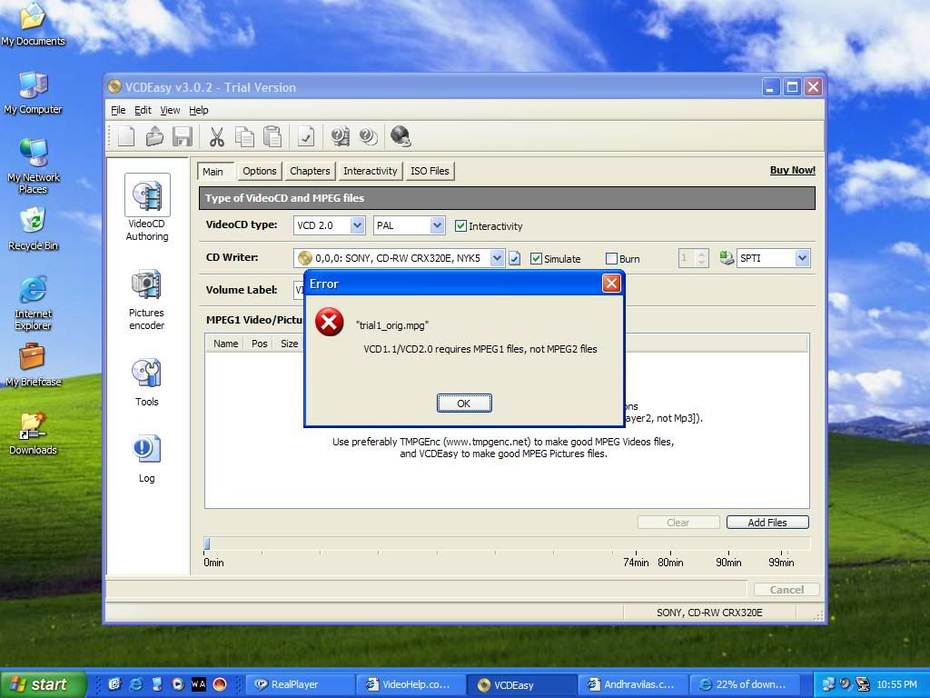This screenshot has width=930, height=698.
Task: Click the 74min capacity marker
Action: click(x=636, y=562)
